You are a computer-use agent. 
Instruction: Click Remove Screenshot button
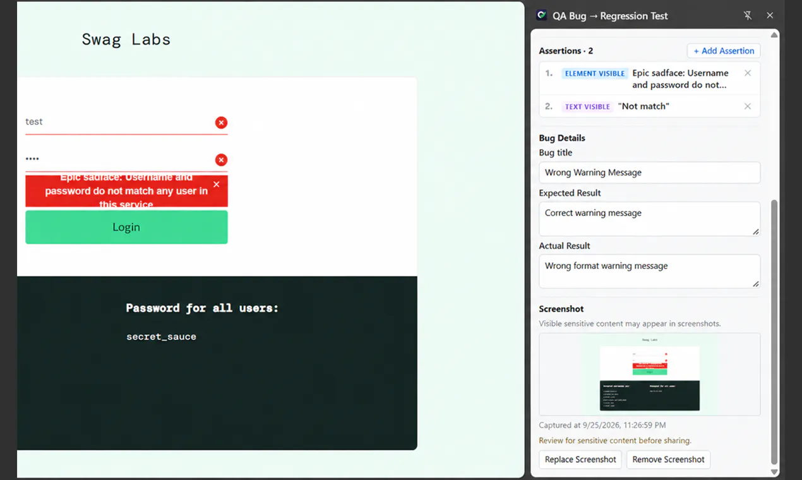tap(668, 459)
